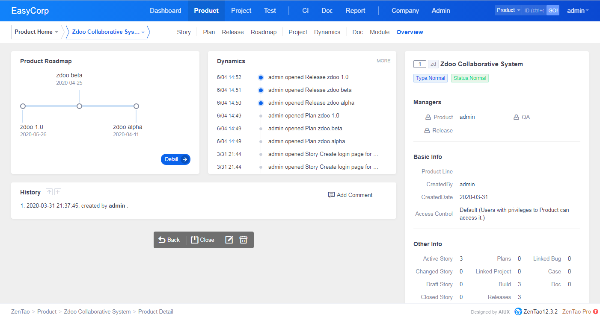Screen dimensions: 600x320
Task: Click the expand plus icon beside History
Action: (x=58, y=192)
